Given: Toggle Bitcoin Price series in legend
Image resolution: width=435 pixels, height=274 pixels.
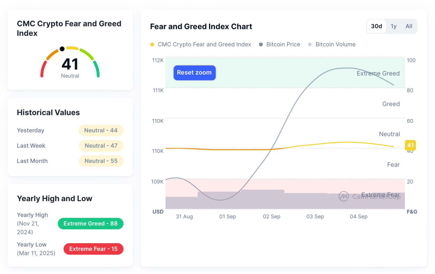Looking at the screenshot, I should click(x=279, y=45).
